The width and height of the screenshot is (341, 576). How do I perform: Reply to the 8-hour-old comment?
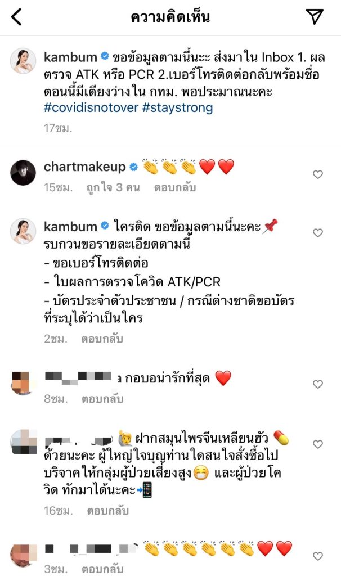pyautogui.click(x=102, y=399)
